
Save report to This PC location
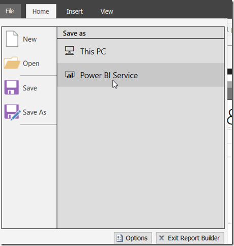click(141, 51)
